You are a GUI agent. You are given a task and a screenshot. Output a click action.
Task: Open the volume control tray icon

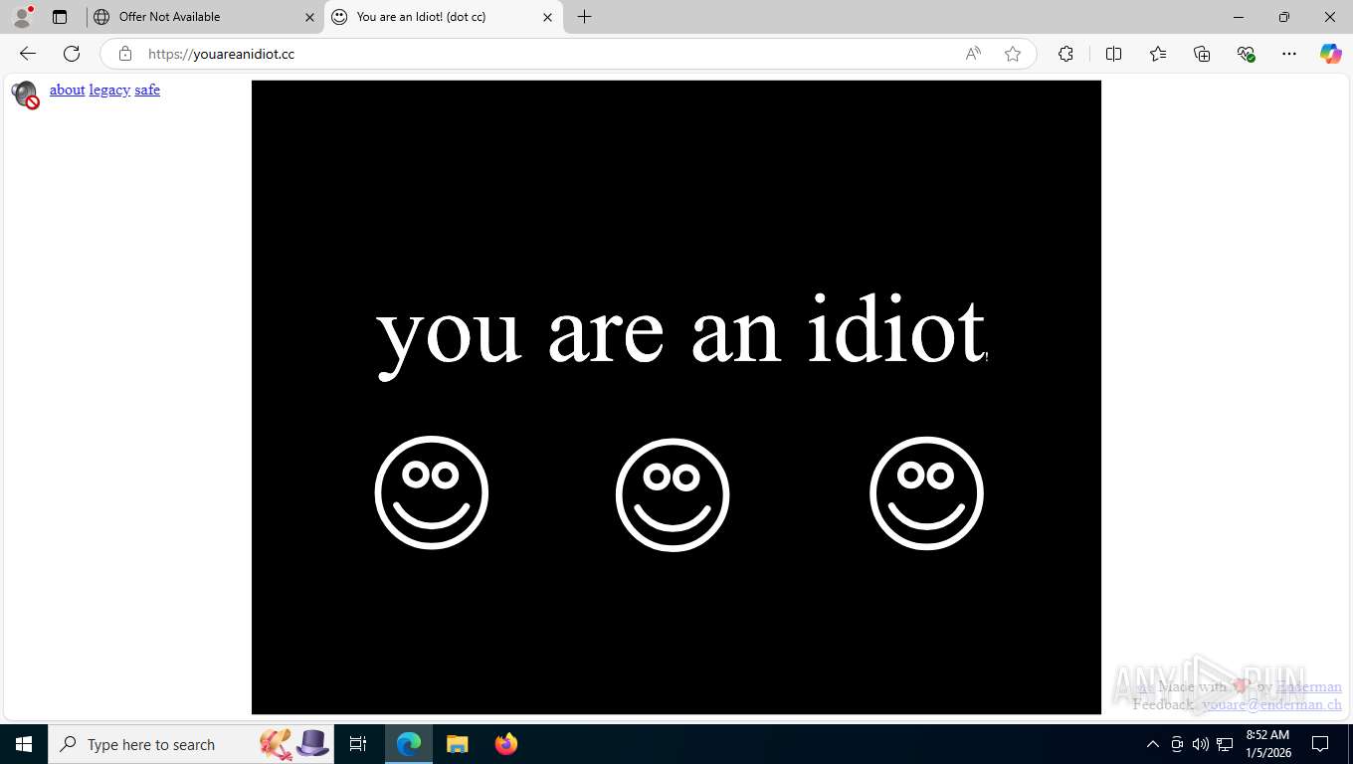pos(1201,744)
